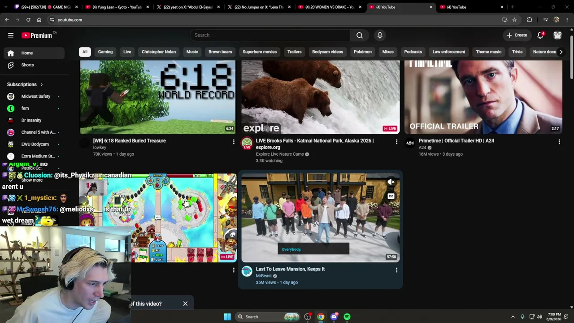Open the notifications bell
The image size is (574, 323).
tap(541, 35)
